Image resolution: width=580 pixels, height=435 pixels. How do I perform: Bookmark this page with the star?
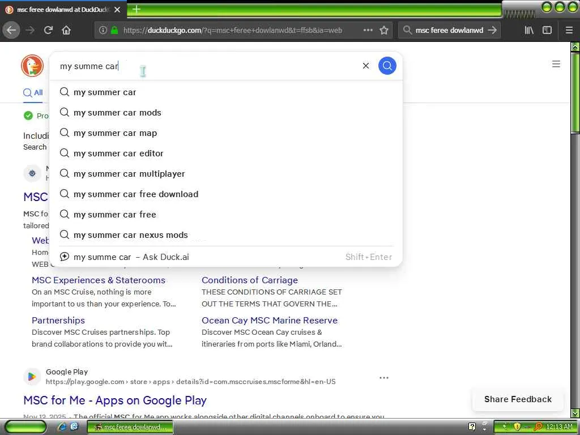point(384,30)
